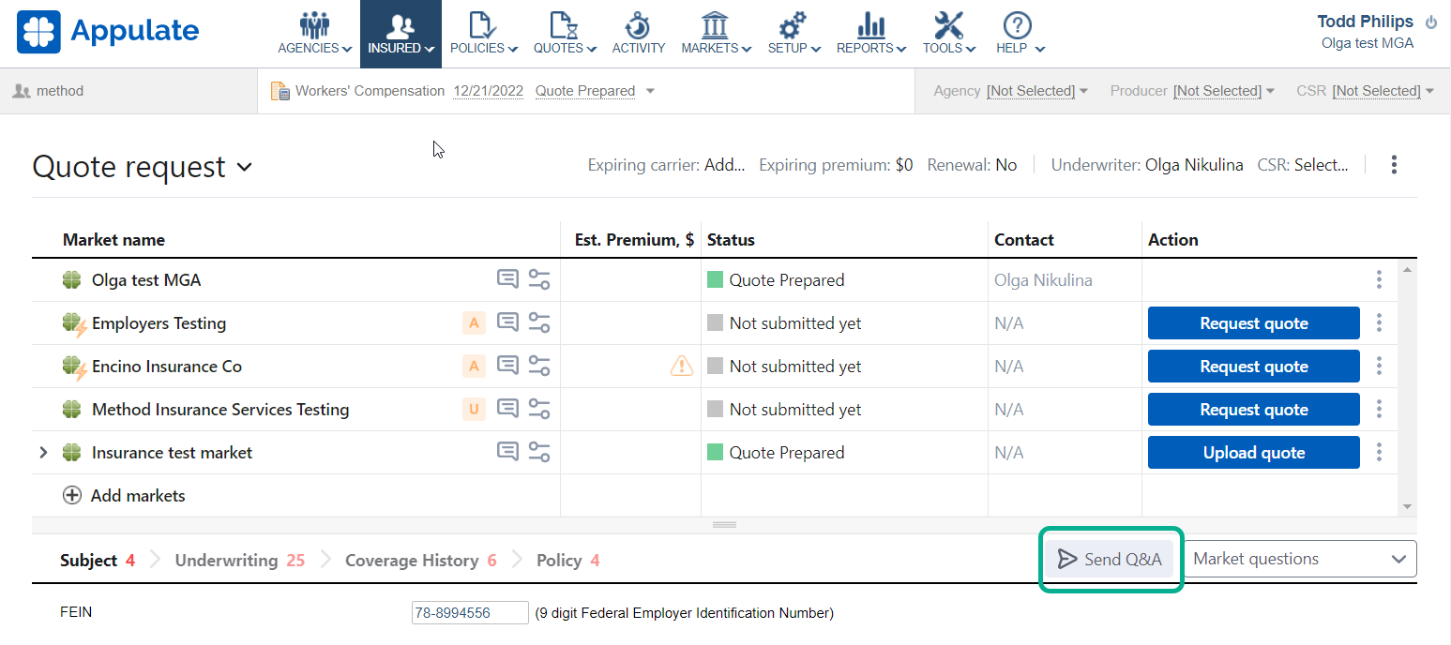The image size is (1451, 645).
Task: Click Add markets plus row
Action: point(125,496)
